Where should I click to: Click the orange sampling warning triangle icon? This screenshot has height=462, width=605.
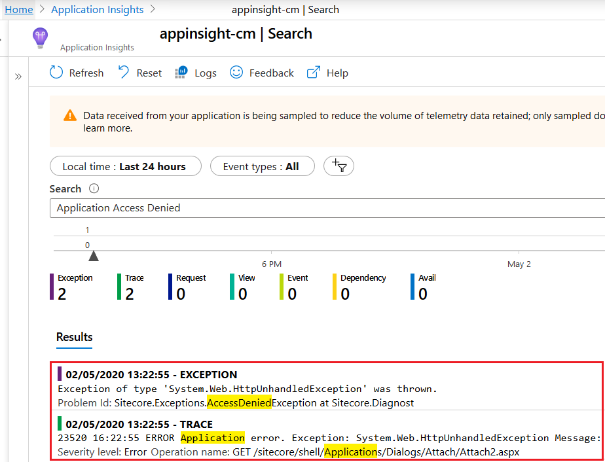(x=70, y=115)
